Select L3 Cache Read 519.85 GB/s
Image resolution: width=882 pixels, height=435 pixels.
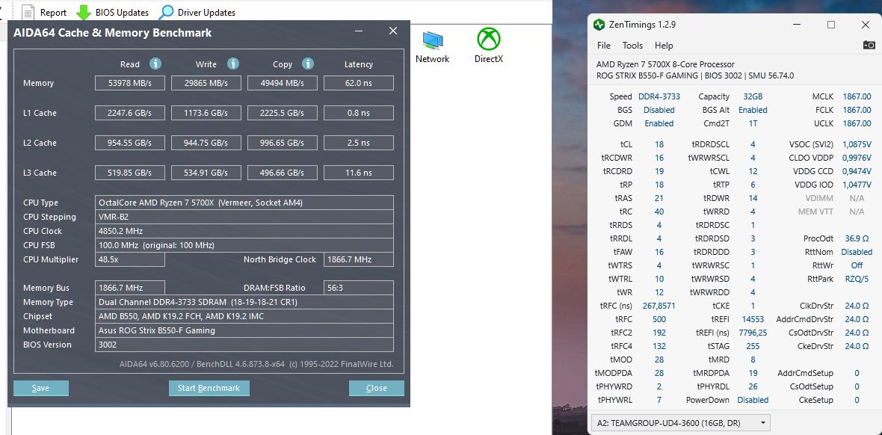pos(129,173)
